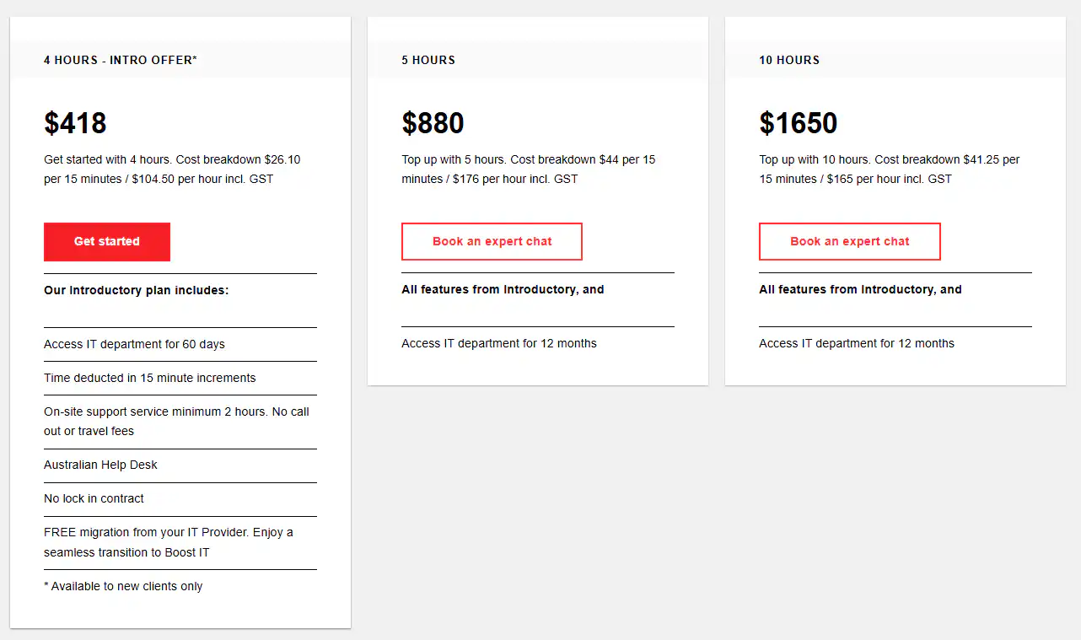Image resolution: width=1081 pixels, height=640 pixels.
Task: Book an expert chat for 10 hours plan
Action: point(849,241)
